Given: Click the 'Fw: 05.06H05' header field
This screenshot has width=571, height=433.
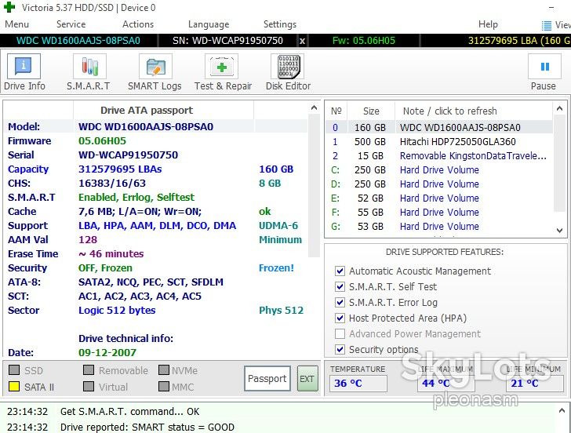Looking at the screenshot, I should [x=364, y=41].
